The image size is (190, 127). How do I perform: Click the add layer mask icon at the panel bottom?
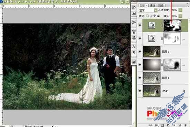tap(162, 125)
